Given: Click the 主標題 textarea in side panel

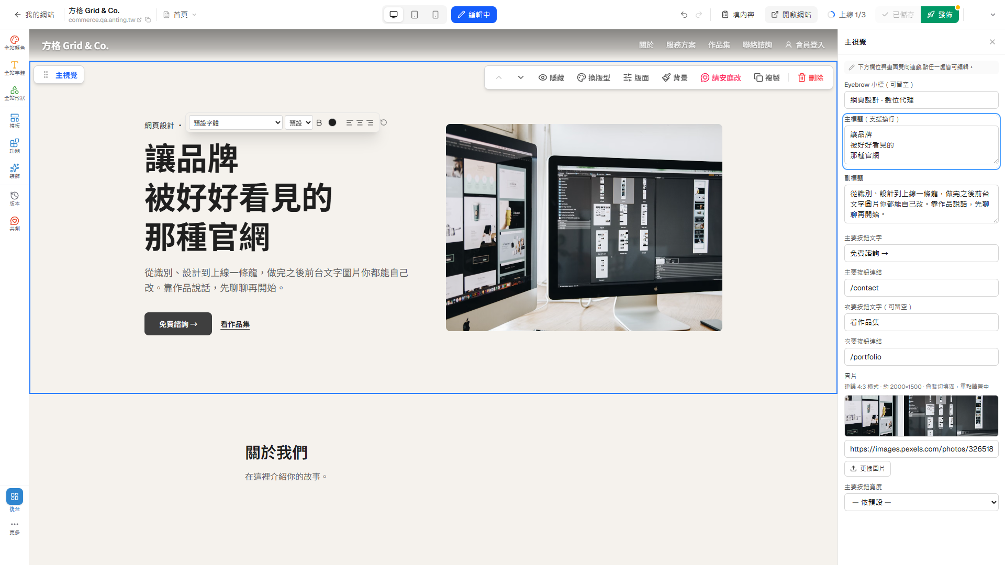Looking at the screenshot, I should [921, 145].
